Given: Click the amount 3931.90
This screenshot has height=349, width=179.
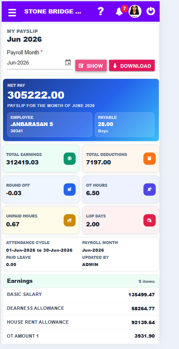Looking at the screenshot, I should [144, 336].
